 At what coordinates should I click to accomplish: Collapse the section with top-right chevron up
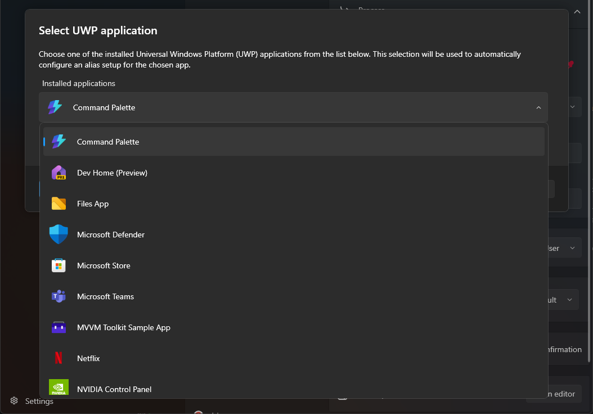tap(577, 12)
